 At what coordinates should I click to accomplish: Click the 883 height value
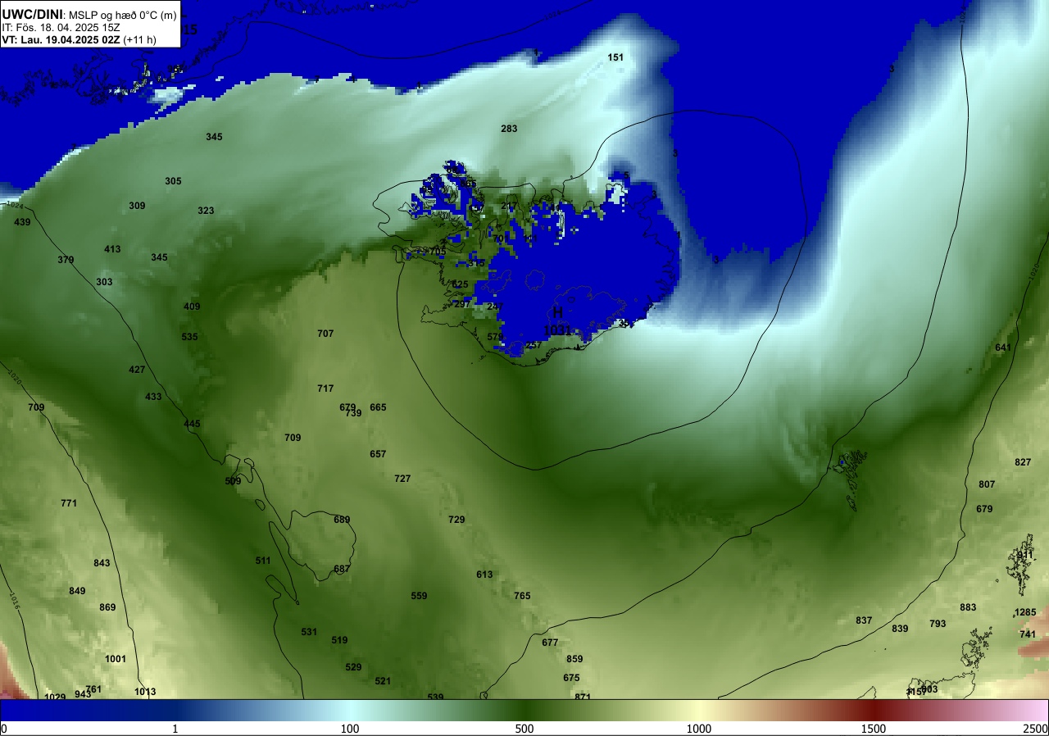coord(968,607)
